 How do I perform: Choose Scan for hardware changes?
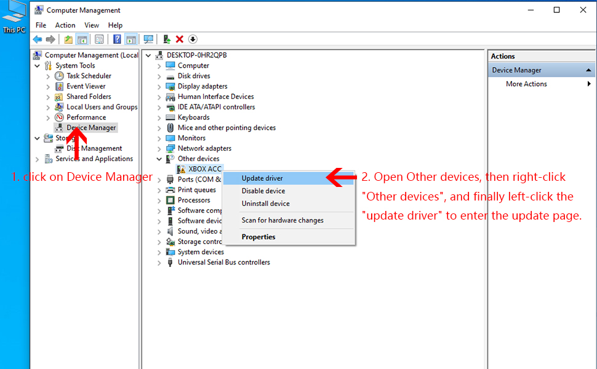pyautogui.click(x=289, y=220)
